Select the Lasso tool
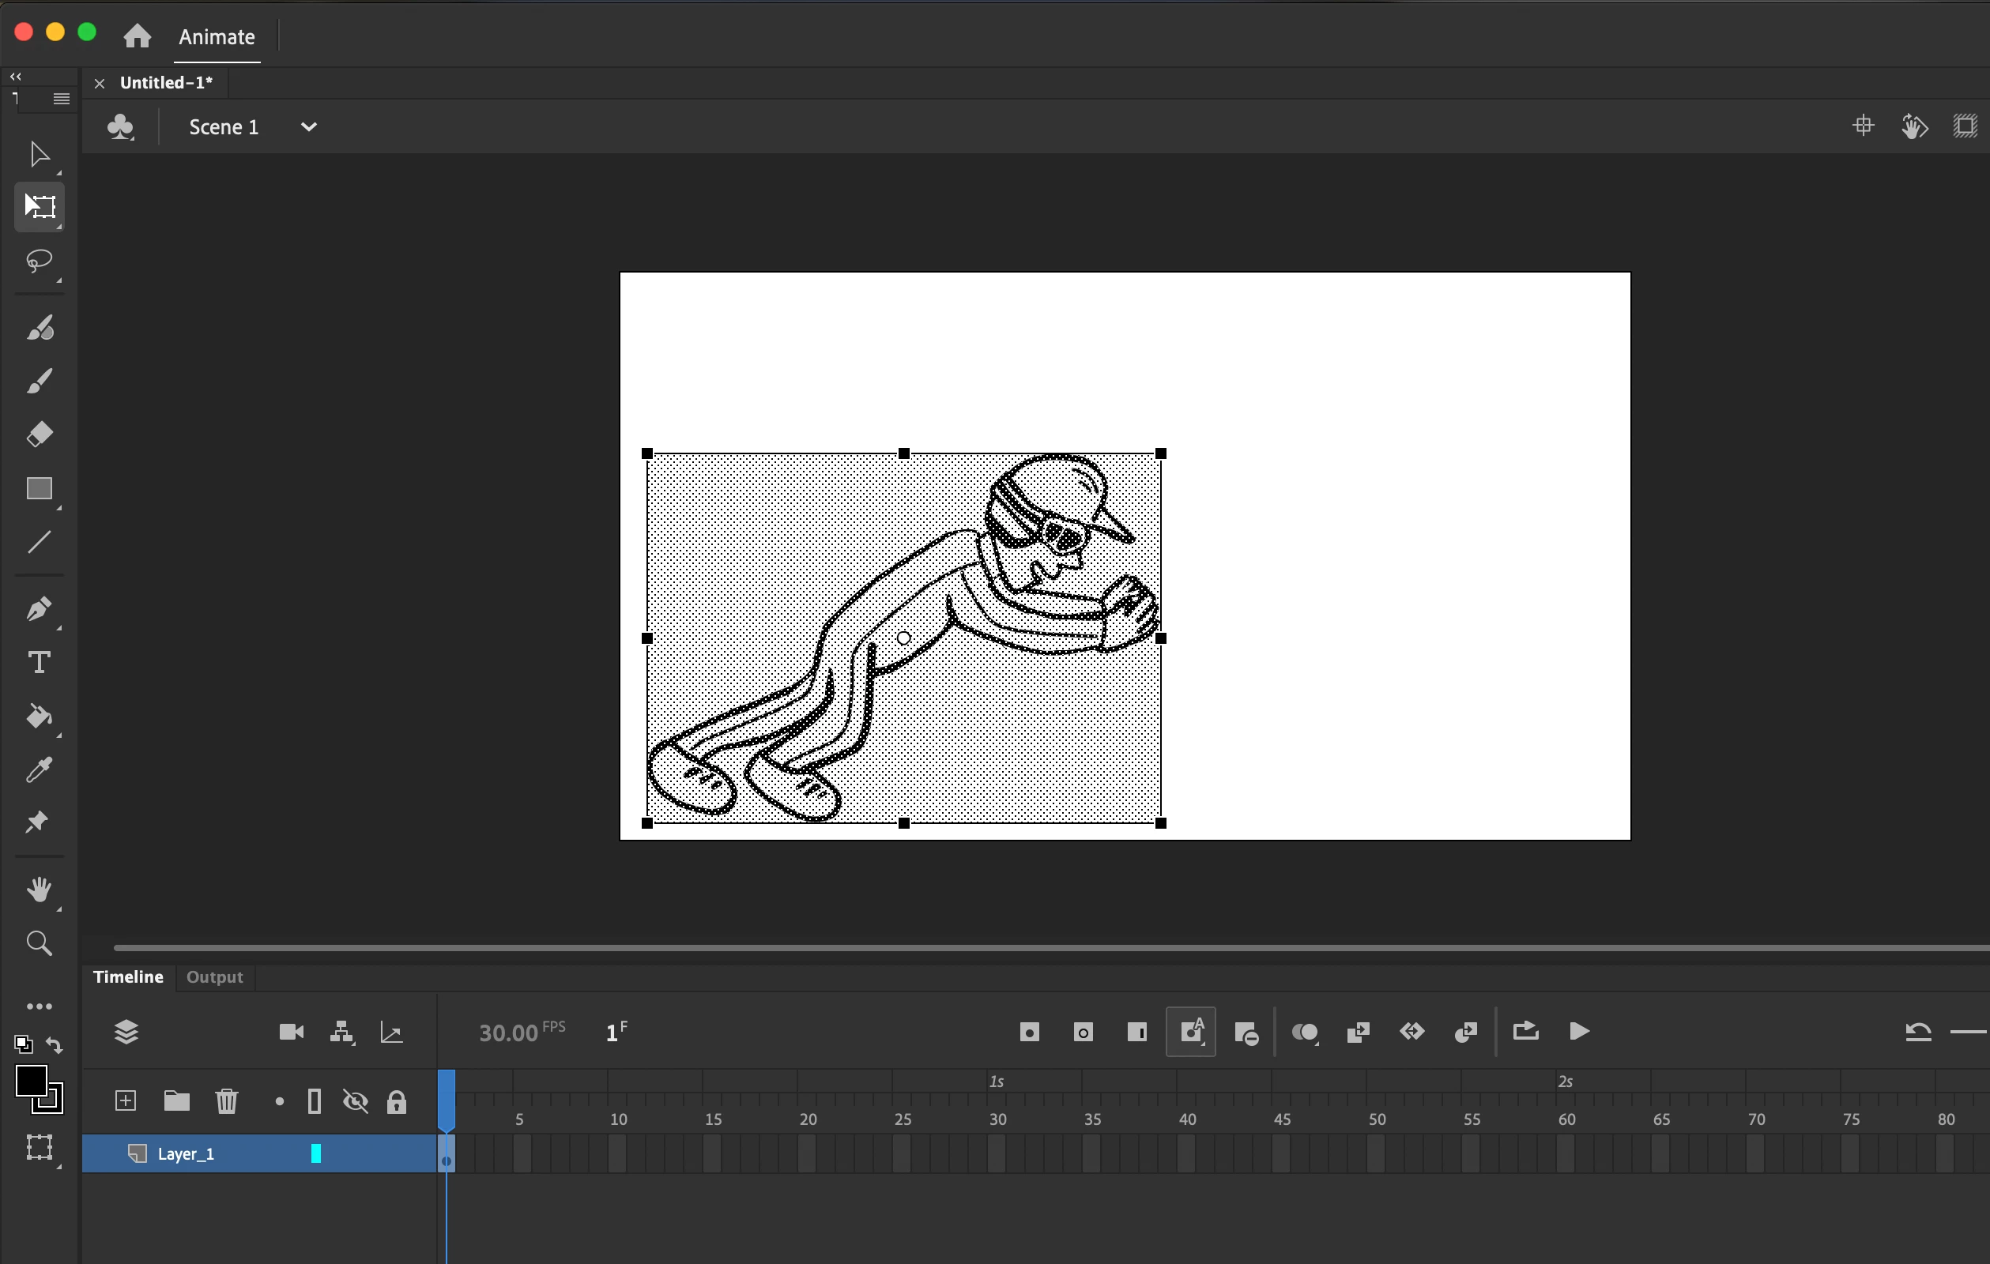This screenshot has width=1990, height=1264. 39,261
